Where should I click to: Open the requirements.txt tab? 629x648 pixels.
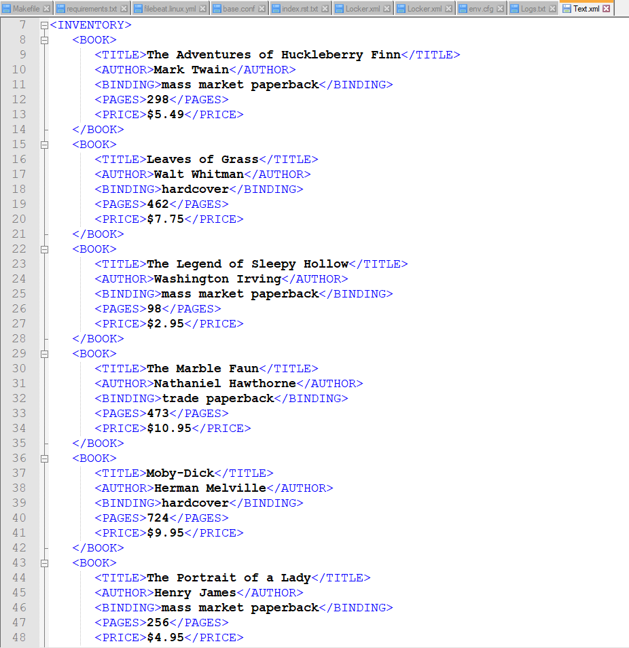pos(92,9)
